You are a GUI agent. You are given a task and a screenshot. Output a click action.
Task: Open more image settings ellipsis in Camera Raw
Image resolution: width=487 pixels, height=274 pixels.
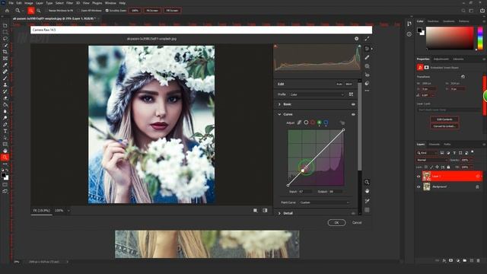point(367,91)
